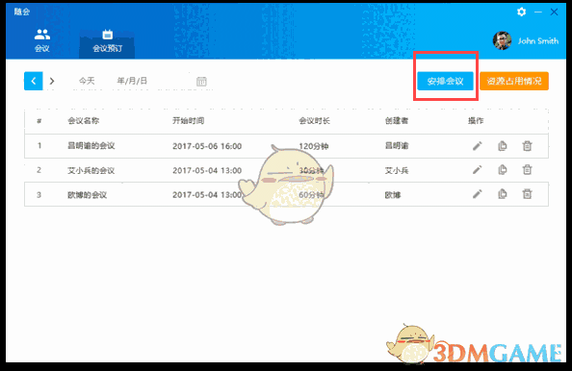Delete the 欧博的会议 meeting

527,194
